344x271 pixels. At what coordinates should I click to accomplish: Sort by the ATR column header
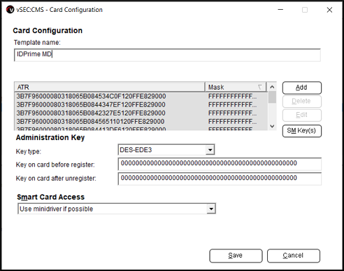110,87
